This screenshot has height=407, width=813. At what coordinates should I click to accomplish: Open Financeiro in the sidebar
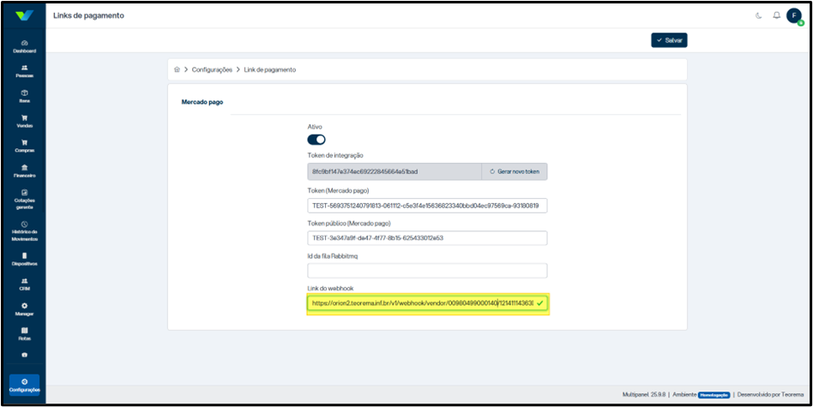24,171
